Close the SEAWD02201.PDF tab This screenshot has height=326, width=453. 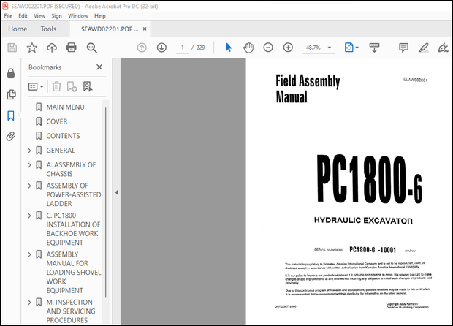pos(145,29)
